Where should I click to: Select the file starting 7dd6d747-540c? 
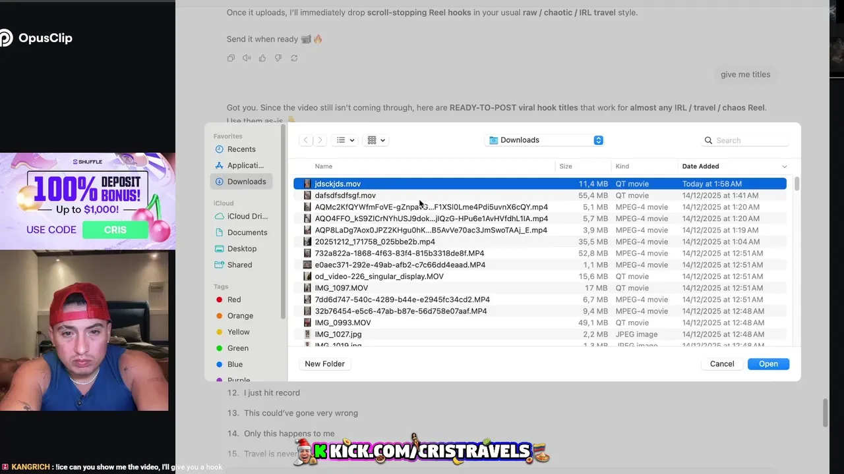(x=540, y=300)
